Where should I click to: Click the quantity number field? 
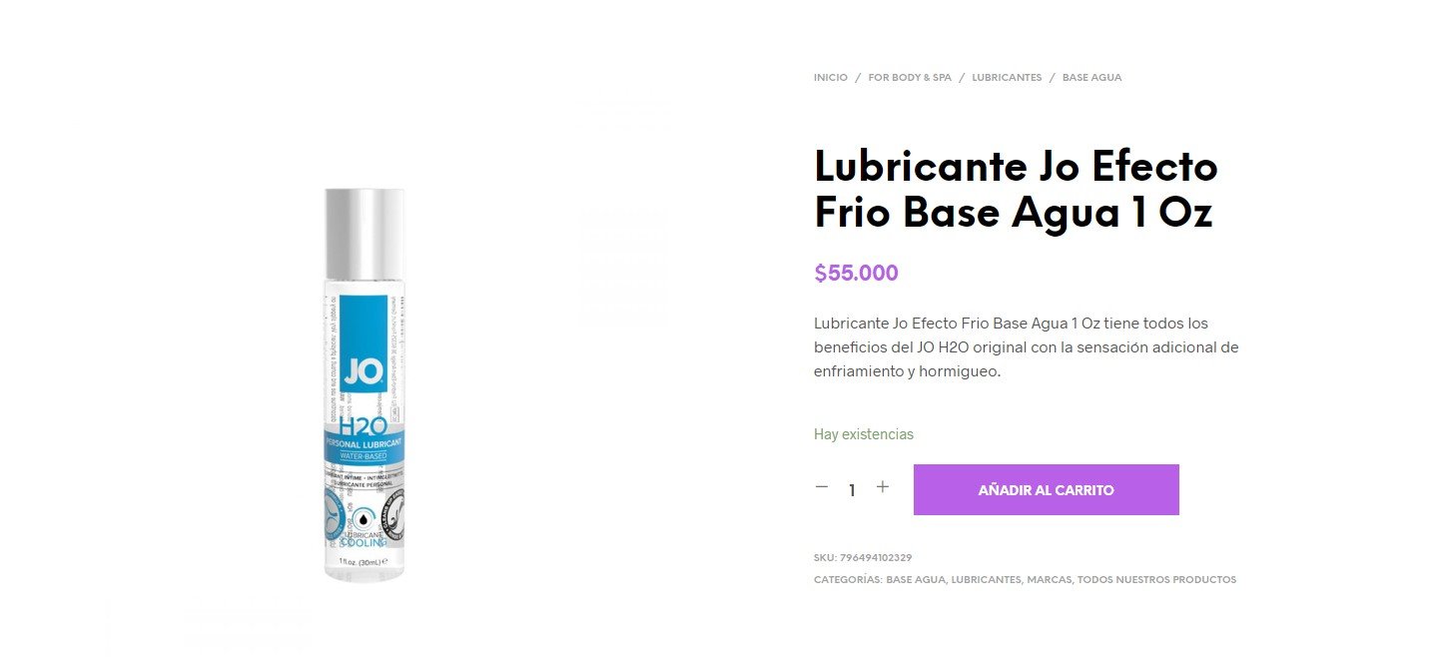point(852,490)
